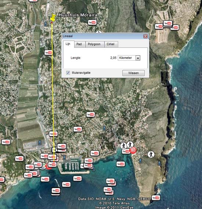Click the Lineaal dialog title bar

(105, 36)
